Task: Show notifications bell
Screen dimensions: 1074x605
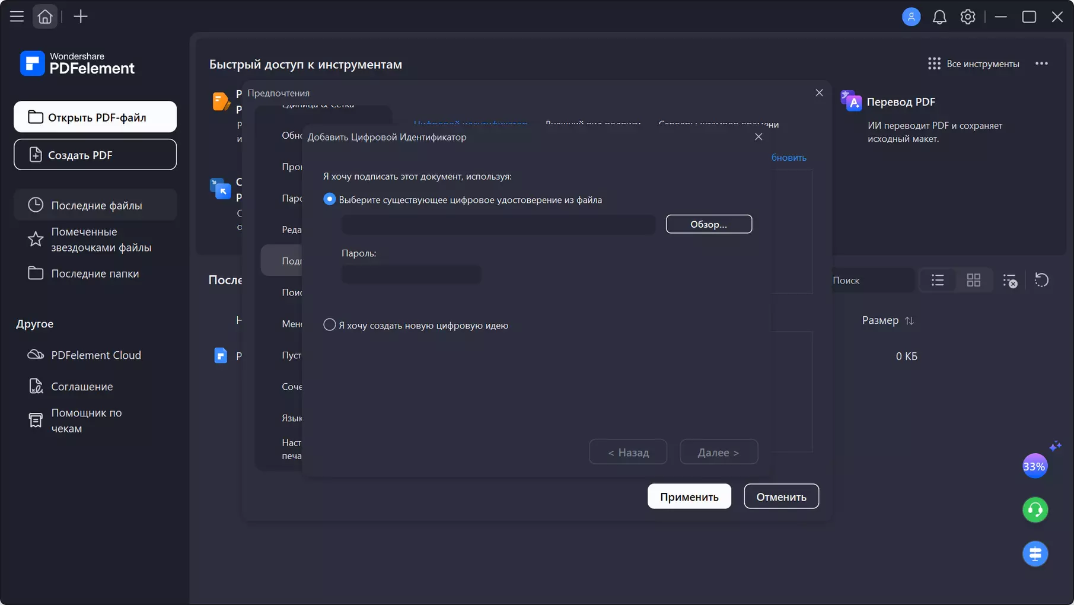Action: (939, 17)
